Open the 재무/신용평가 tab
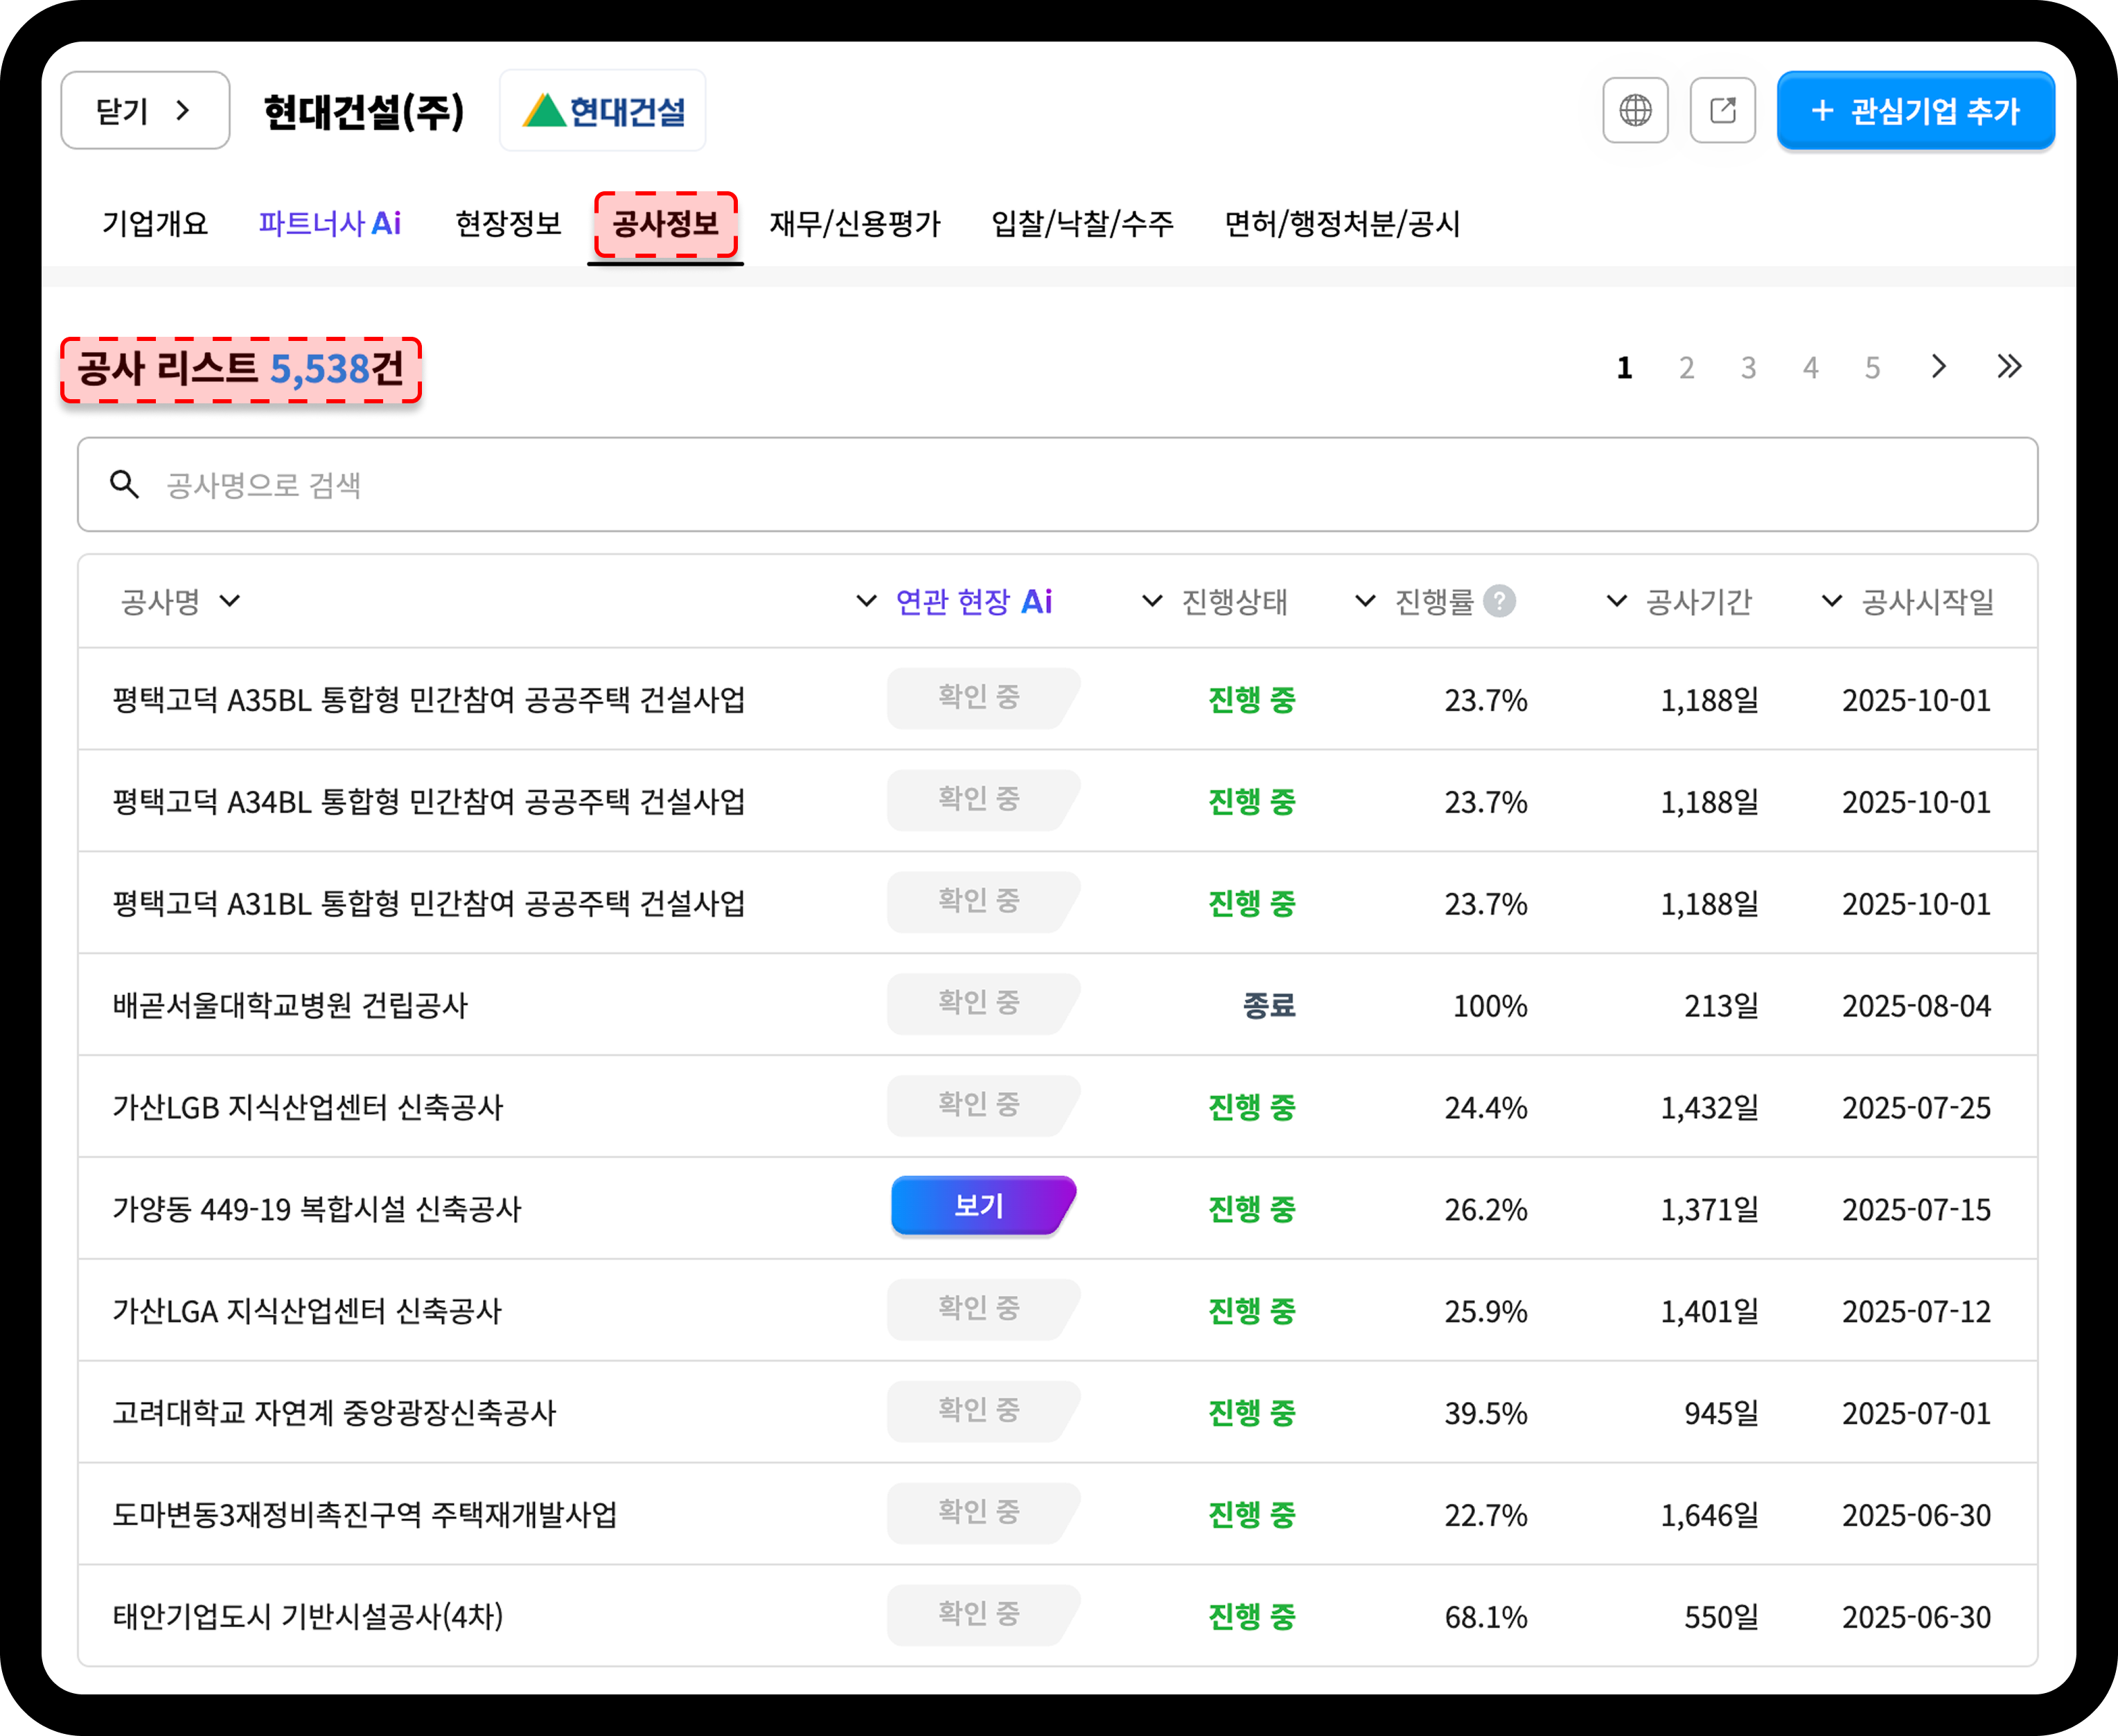 click(x=856, y=223)
